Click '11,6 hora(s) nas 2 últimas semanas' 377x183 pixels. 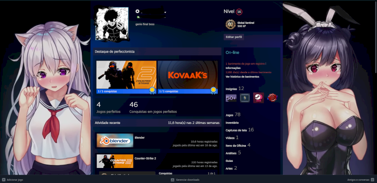pyautogui.click(x=194, y=122)
